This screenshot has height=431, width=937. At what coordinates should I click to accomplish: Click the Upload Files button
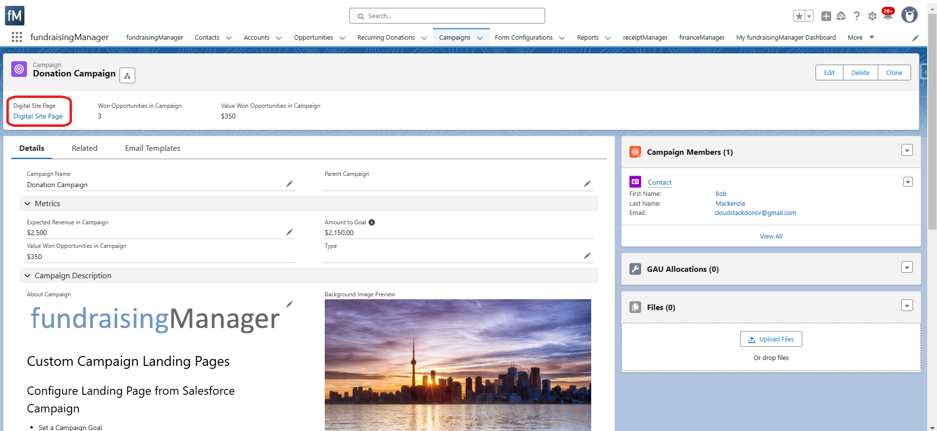coord(771,339)
